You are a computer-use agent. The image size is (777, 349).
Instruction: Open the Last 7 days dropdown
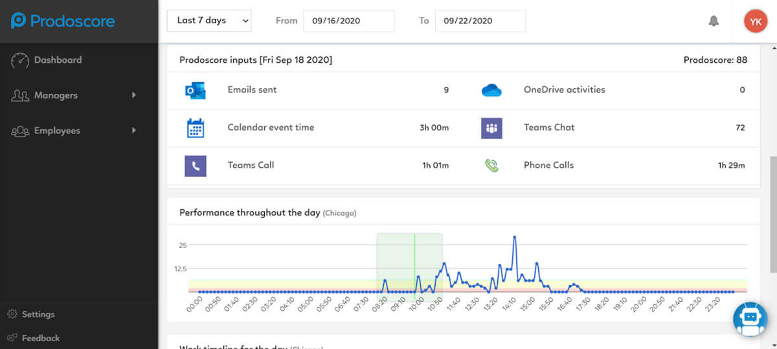209,21
